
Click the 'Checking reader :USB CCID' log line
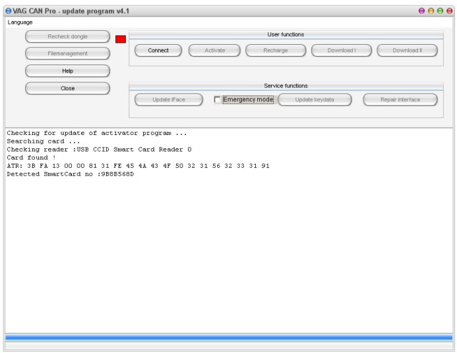[99, 149]
